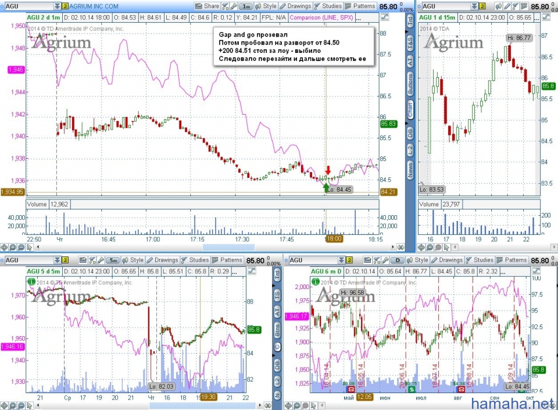Open DB side tab on 1m chart

tap(410, 133)
